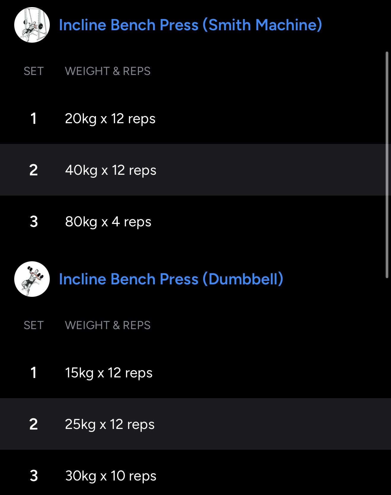The width and height of the screenshot is (391, 495).
Task: Select the 80kg x 4 reps entry
Action: click(x=108, y=222)
